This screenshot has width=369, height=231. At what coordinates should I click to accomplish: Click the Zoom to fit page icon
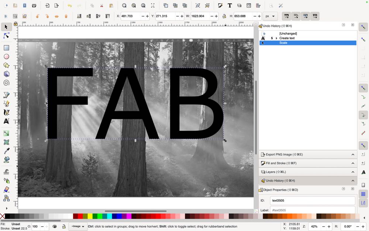click(143, 6)
